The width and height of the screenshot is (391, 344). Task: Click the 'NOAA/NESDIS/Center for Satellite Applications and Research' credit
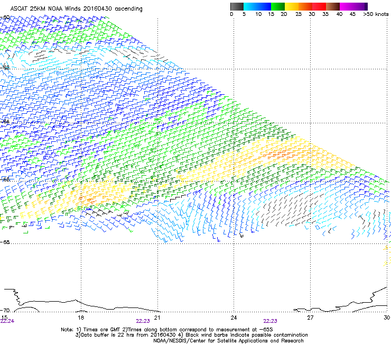tap(228, 341)
